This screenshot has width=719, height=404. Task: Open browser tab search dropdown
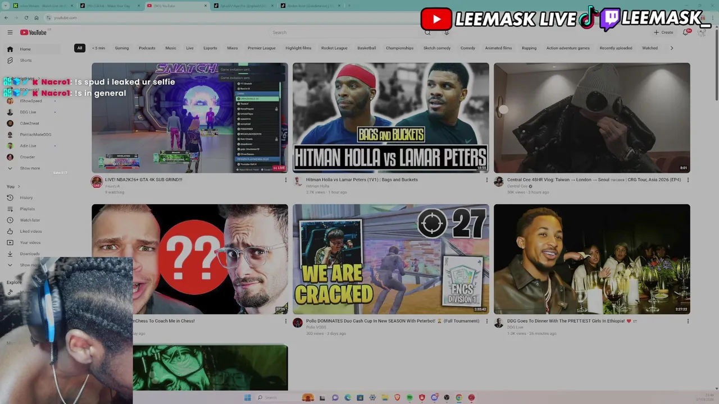[6, 6]
